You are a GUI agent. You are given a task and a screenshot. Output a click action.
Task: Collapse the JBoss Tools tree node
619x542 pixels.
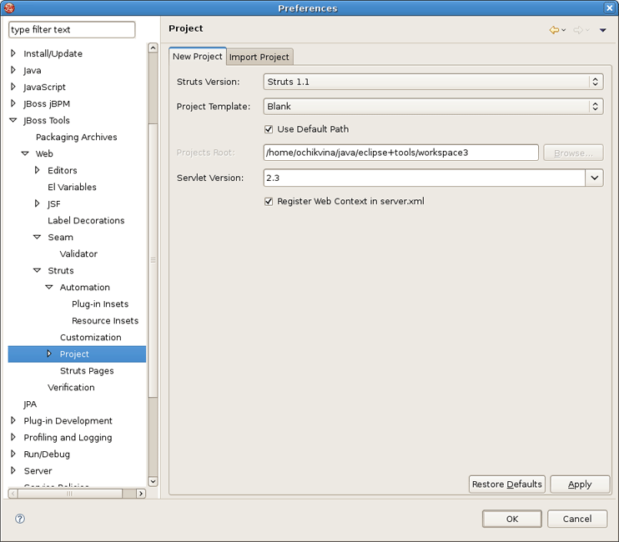tap(13, 120)
